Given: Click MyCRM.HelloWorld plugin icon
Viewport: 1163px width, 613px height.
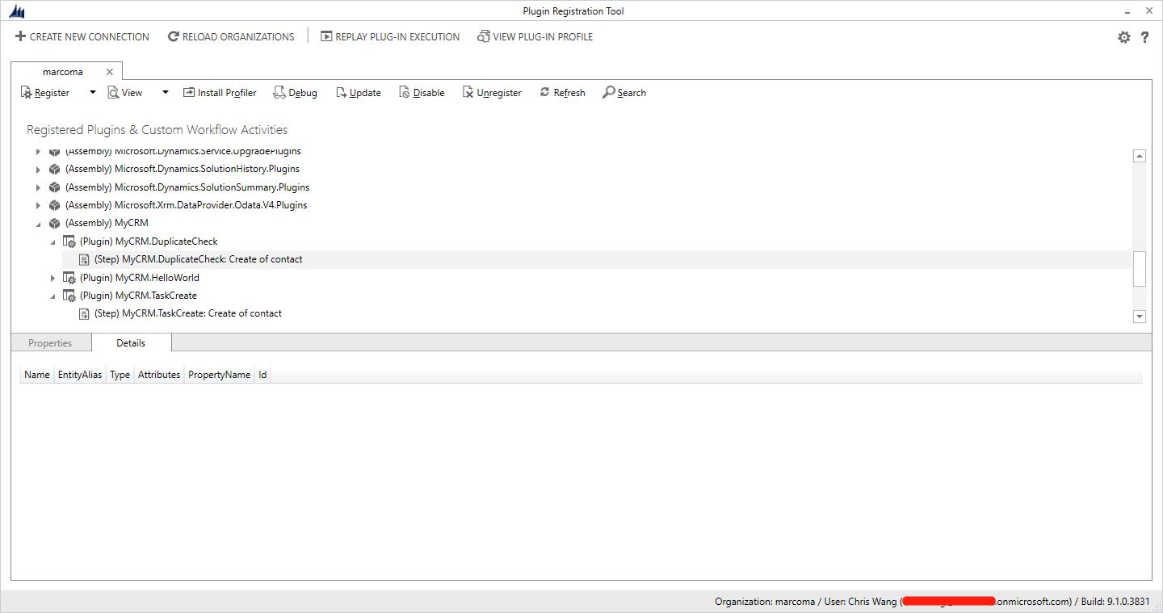Looking at the screenshot, I should click(x=69, y=278).
